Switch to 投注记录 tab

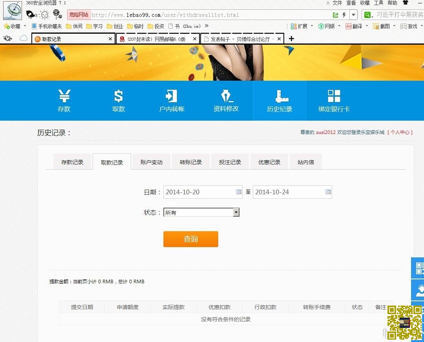coord(230,162)
